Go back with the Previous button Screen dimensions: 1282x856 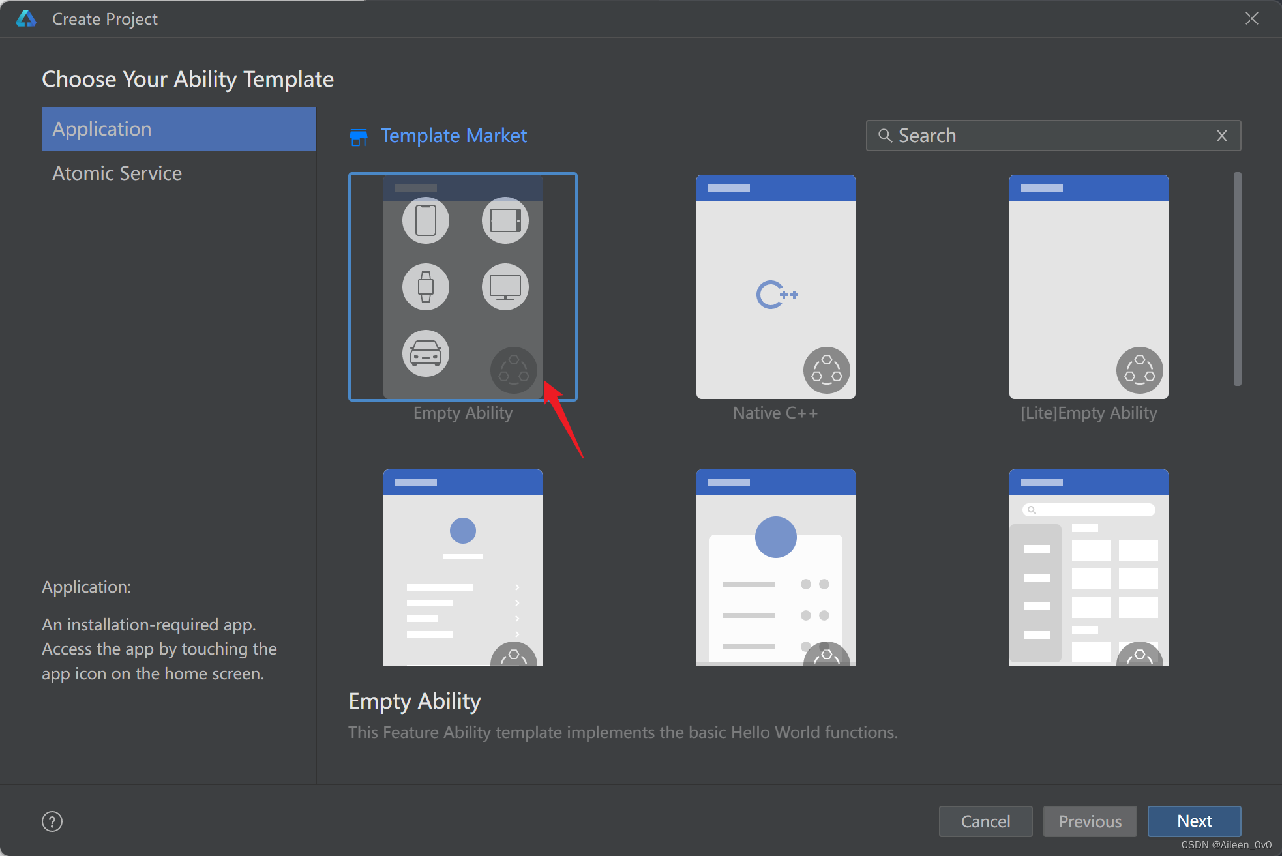tap(1090, 821)
